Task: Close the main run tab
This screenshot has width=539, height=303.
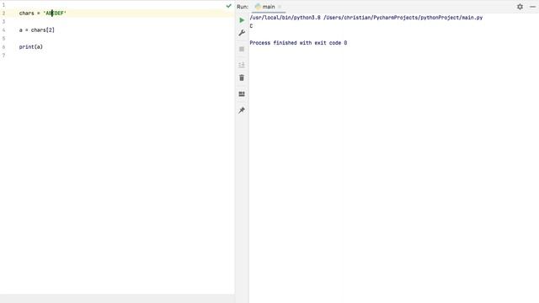Action: (280, 7)
